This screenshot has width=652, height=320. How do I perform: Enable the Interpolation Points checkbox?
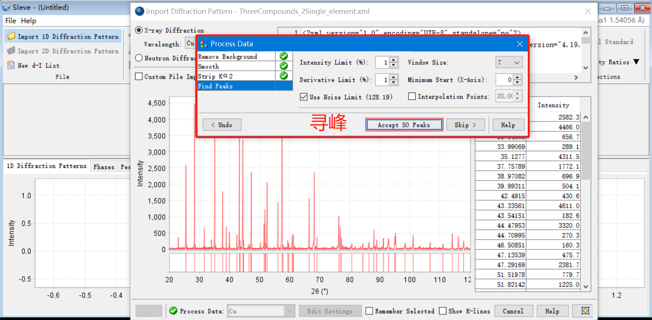tap(412, 97)
